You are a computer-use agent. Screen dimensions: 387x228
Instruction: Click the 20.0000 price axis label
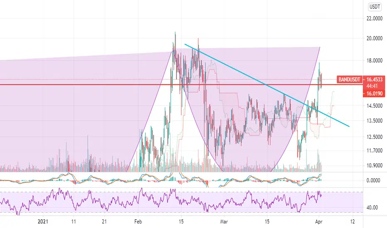375,38
